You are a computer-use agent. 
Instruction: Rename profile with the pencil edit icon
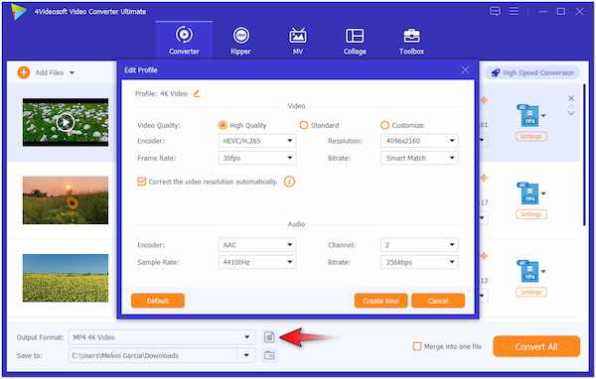point(196,93)
